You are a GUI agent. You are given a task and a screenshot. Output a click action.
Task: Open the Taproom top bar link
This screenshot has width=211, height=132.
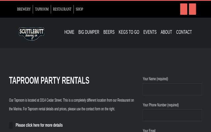42,9
